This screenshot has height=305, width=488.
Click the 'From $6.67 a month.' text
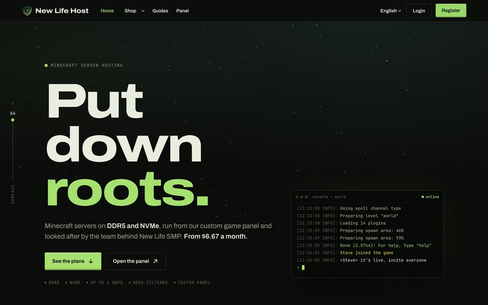coord(216,236)
